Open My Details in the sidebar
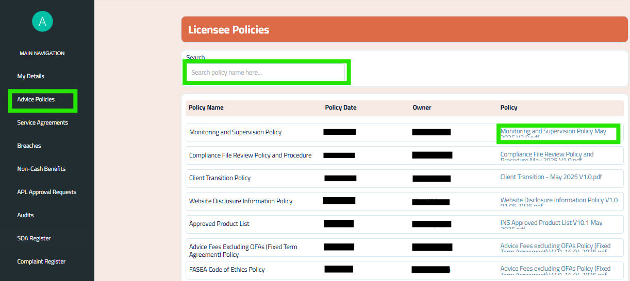 pyautogui.click(x=31, y=76)
